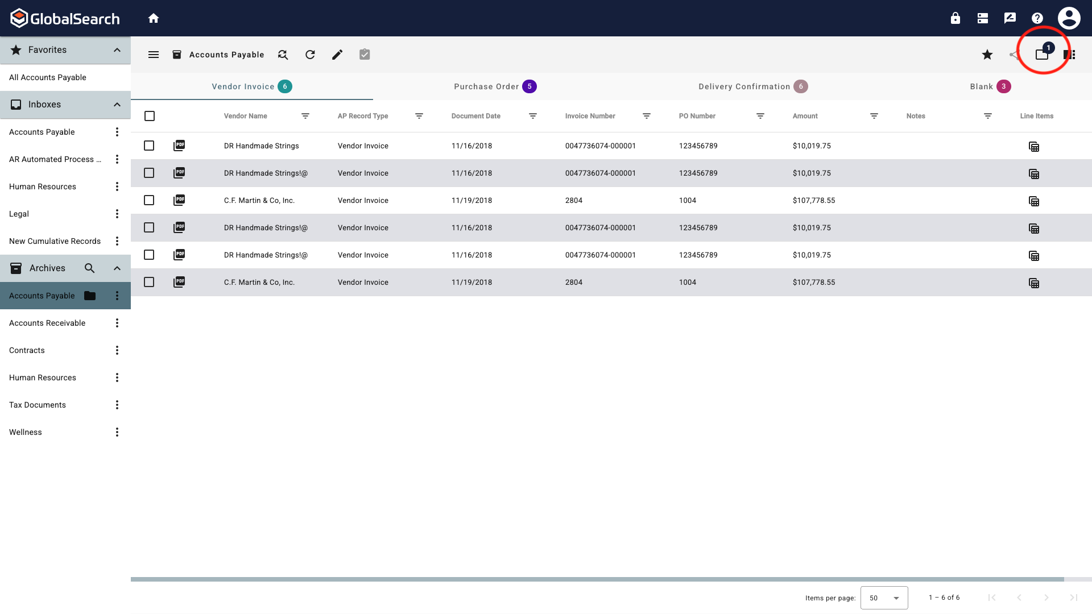Collapse the Inboxes section
Viewport: 1092px width, 614px height.
117,105
